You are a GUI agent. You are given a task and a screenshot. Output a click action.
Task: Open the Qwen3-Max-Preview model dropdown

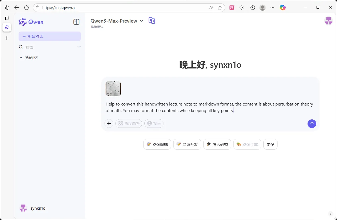(x=117, y=21)
